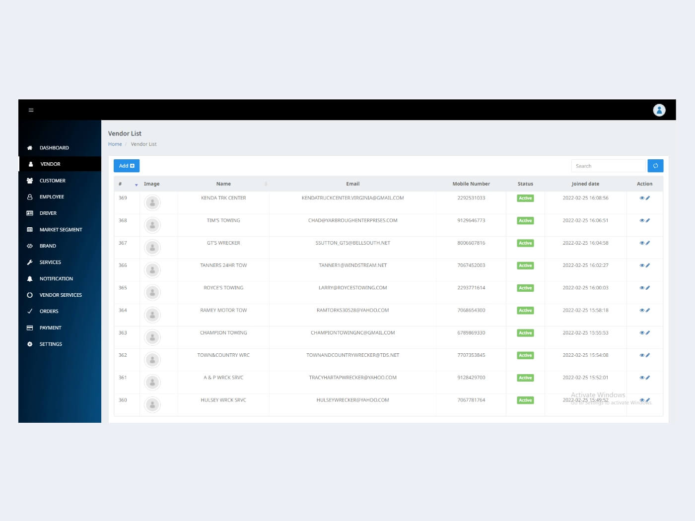This screenshot has height=521, width=695.
Task: Sort the list by Joined date header
Action: coord(585,184)
